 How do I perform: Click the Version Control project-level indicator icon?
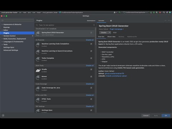tap(33, 36)
